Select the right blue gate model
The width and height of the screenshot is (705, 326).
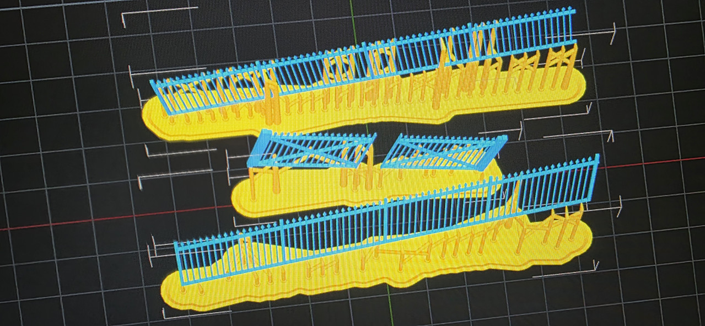[444, 153]
